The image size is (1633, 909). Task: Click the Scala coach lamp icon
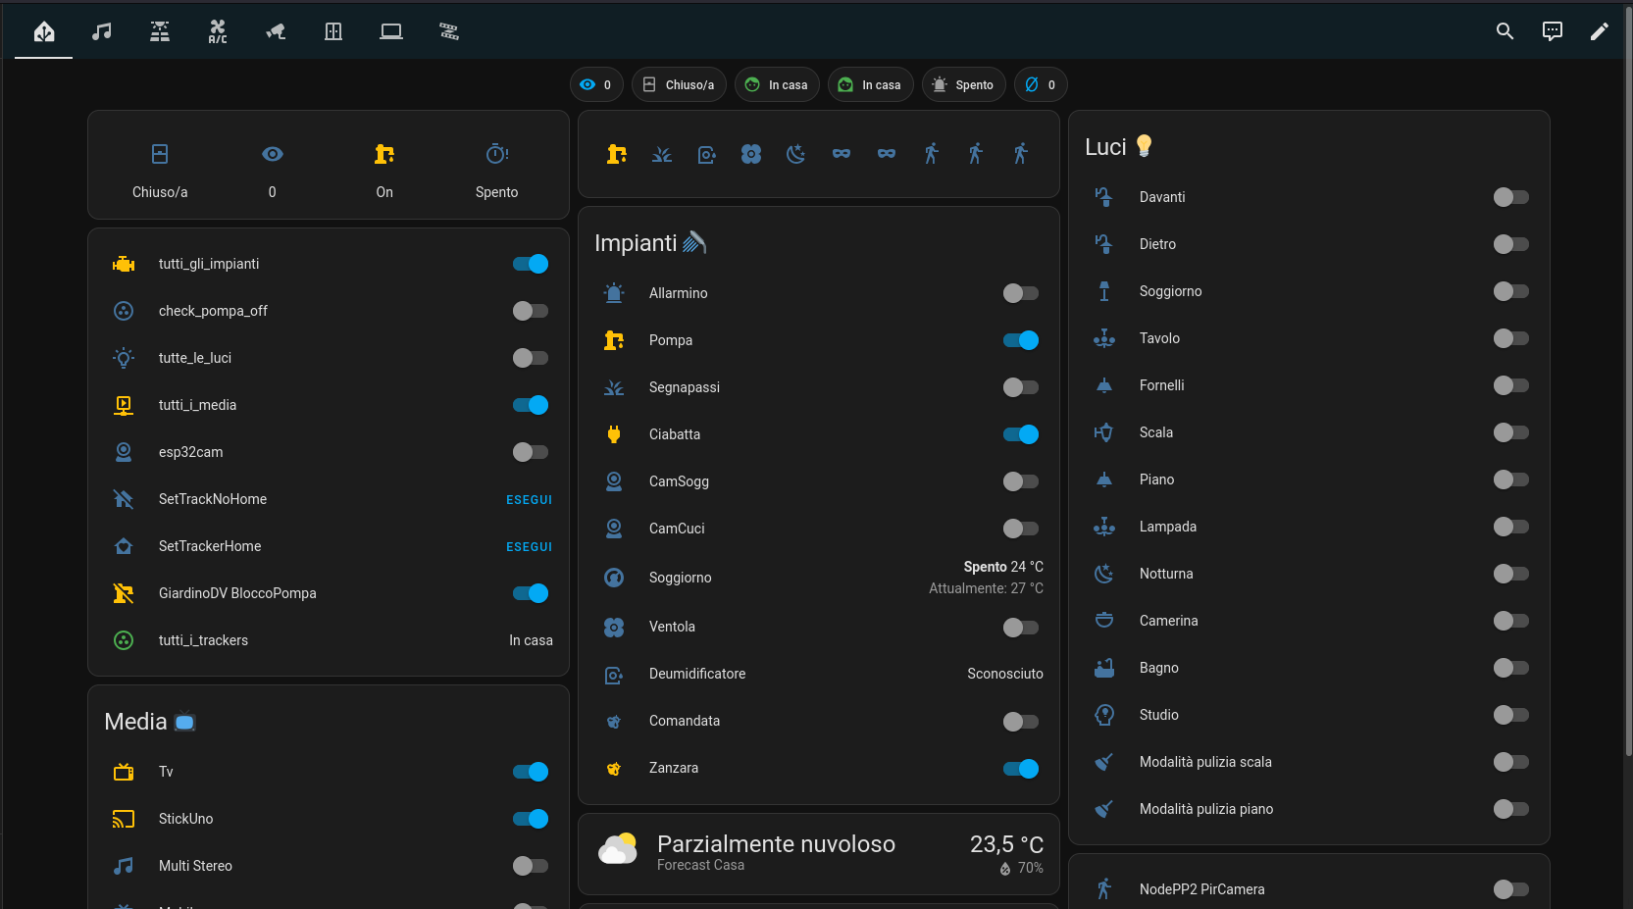coord(1104,432)
